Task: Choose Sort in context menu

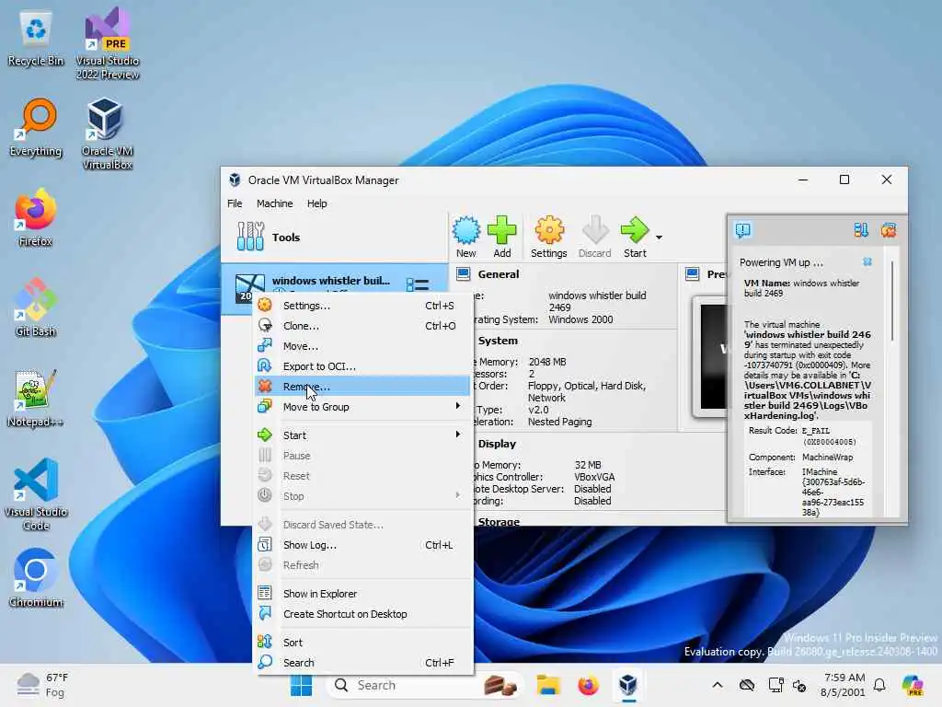Action: pyautogui.click(x=362, y=643)
